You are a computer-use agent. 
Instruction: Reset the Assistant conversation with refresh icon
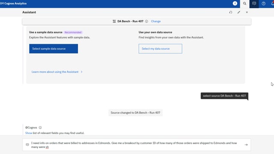(231, 12)
